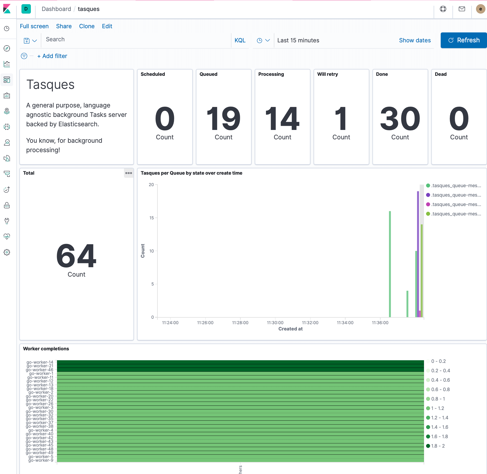Open the saved query menu dropdown
The width and height of the screenshot is (487, 474).
(x=30, y=41)
